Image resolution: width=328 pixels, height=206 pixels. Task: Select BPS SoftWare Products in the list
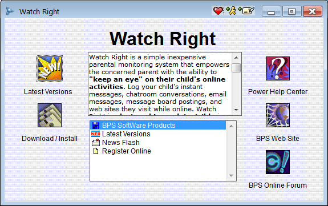click(x=158, y=125)
